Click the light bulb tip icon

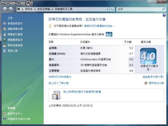click(x=50, y=26)
